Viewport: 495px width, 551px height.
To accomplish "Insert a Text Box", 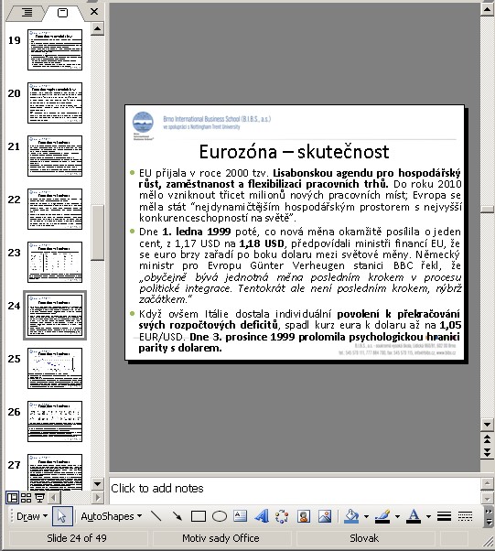I will pos(241,516).
